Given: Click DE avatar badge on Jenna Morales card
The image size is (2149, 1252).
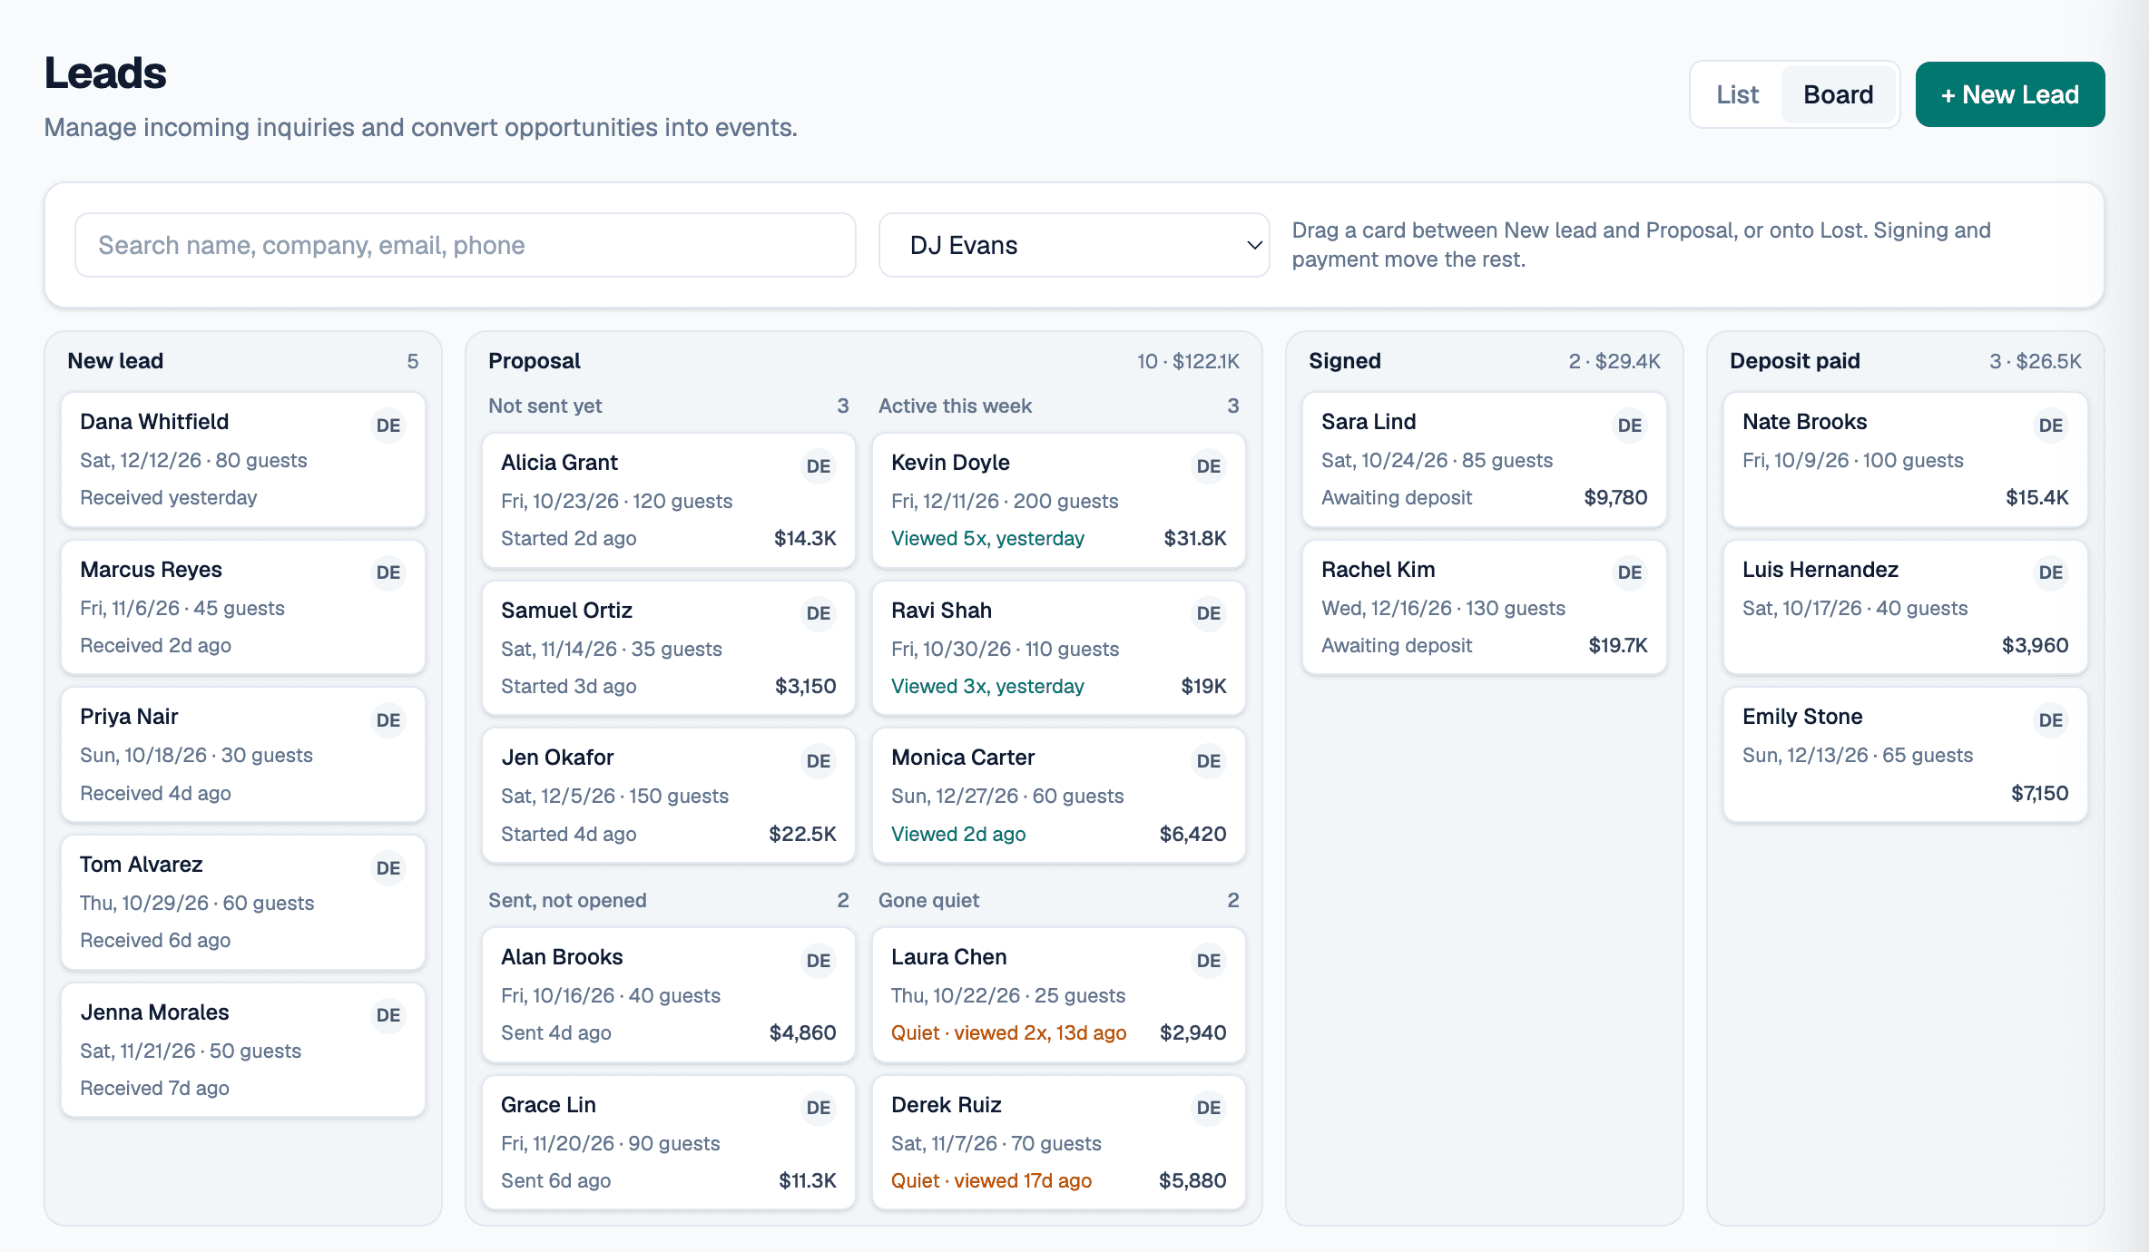Looking at the screenshot, I should pyautogui.click(x=388, y=1015).
